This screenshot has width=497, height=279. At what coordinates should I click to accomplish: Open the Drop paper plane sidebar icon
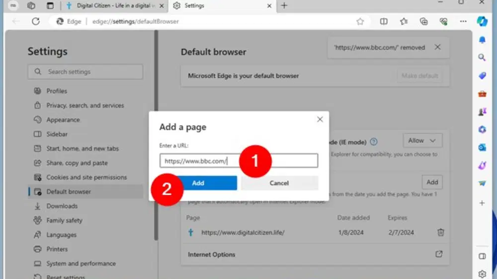482,183
